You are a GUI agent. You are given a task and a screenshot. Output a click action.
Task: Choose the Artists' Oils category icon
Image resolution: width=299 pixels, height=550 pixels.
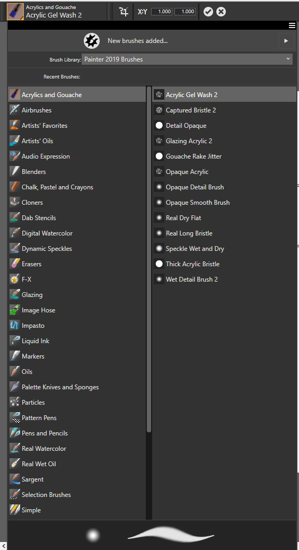tap(15, 141)
